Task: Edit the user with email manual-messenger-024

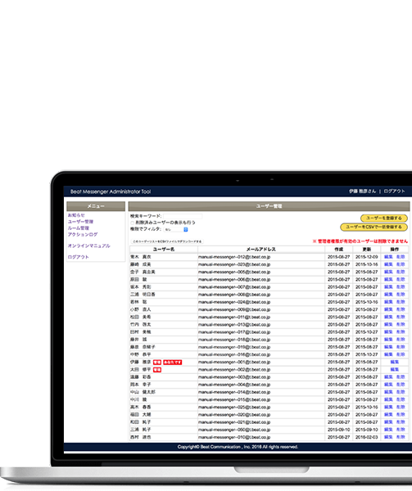Action: (388, 302)
